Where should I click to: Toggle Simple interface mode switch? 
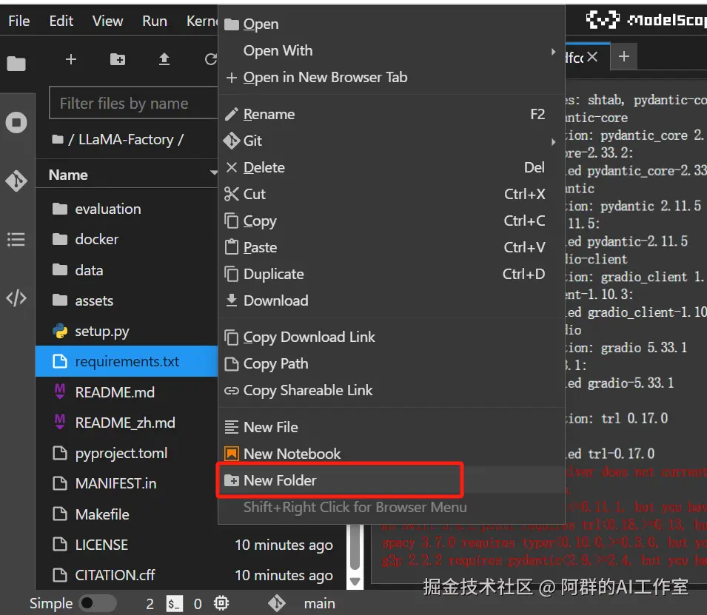point(98,603)
